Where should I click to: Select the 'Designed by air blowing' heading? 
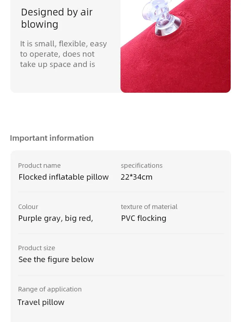click(57, 18)
